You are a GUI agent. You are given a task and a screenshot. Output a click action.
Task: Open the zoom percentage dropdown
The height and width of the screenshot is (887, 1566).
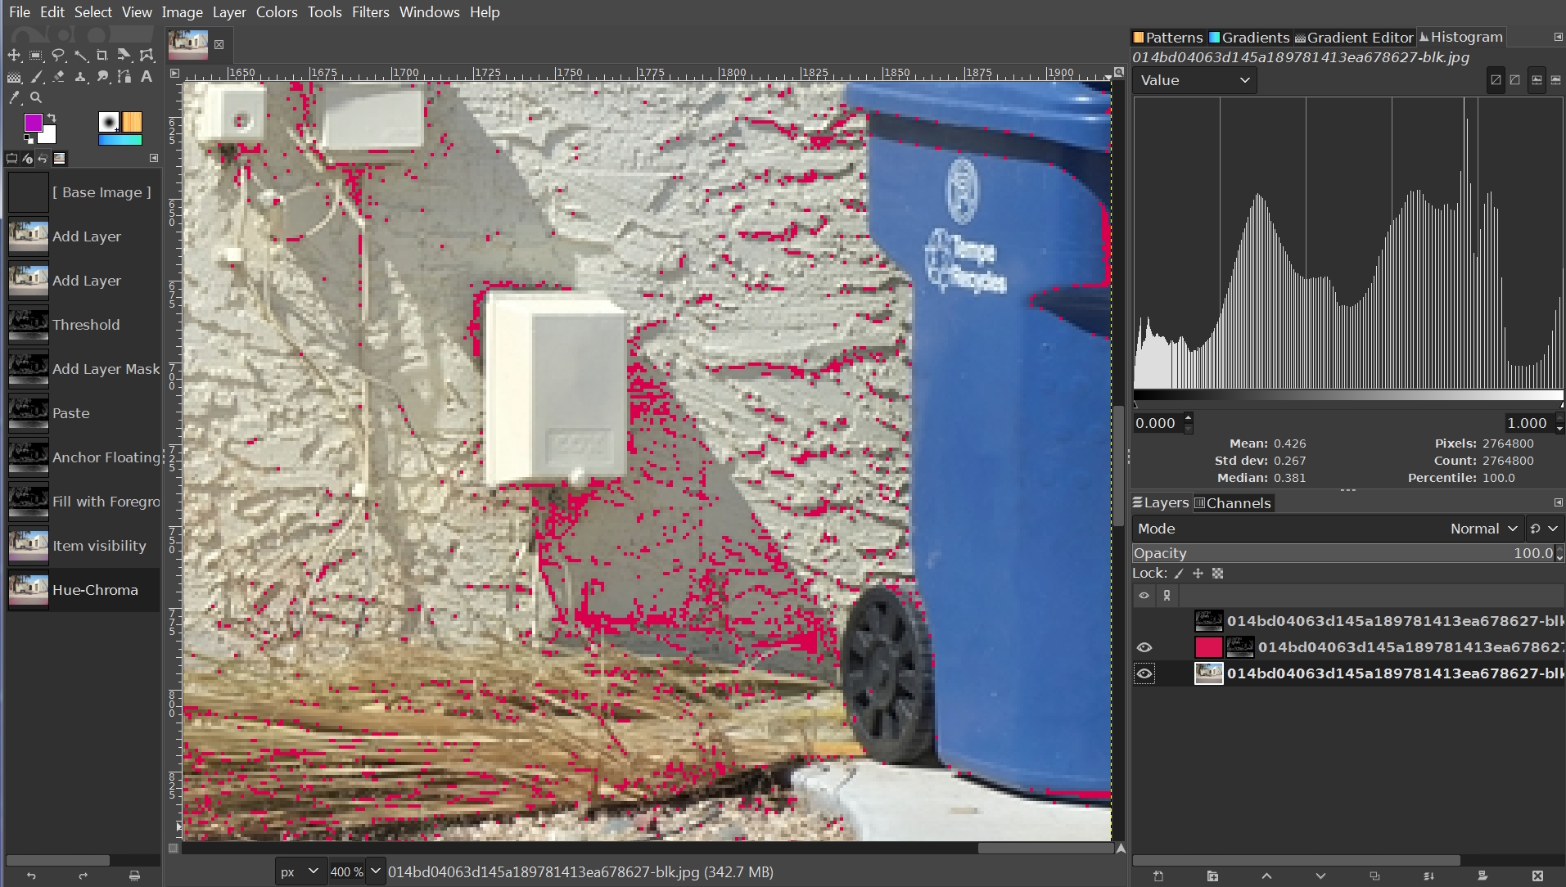click(x=376, y=871)
